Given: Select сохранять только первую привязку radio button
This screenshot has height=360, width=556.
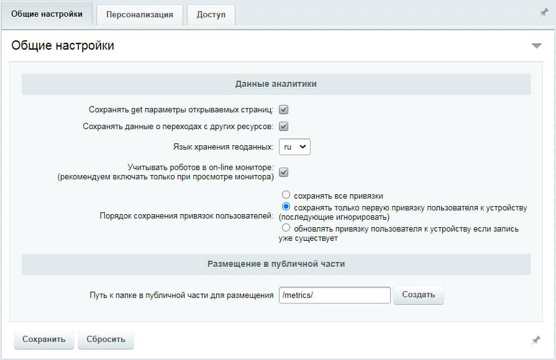Looking at the screenshot, I should point(286,207).
